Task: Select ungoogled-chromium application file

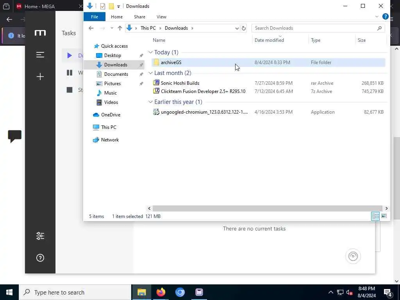Action: coord(268,112)
